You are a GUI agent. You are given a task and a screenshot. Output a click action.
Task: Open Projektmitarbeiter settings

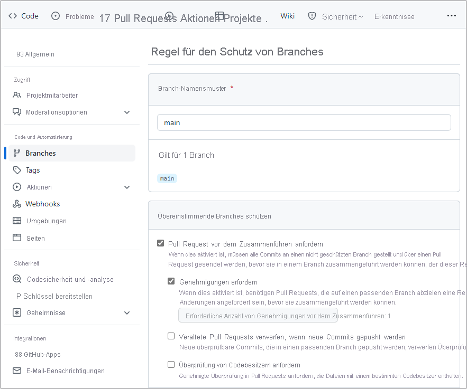[52, 95]
